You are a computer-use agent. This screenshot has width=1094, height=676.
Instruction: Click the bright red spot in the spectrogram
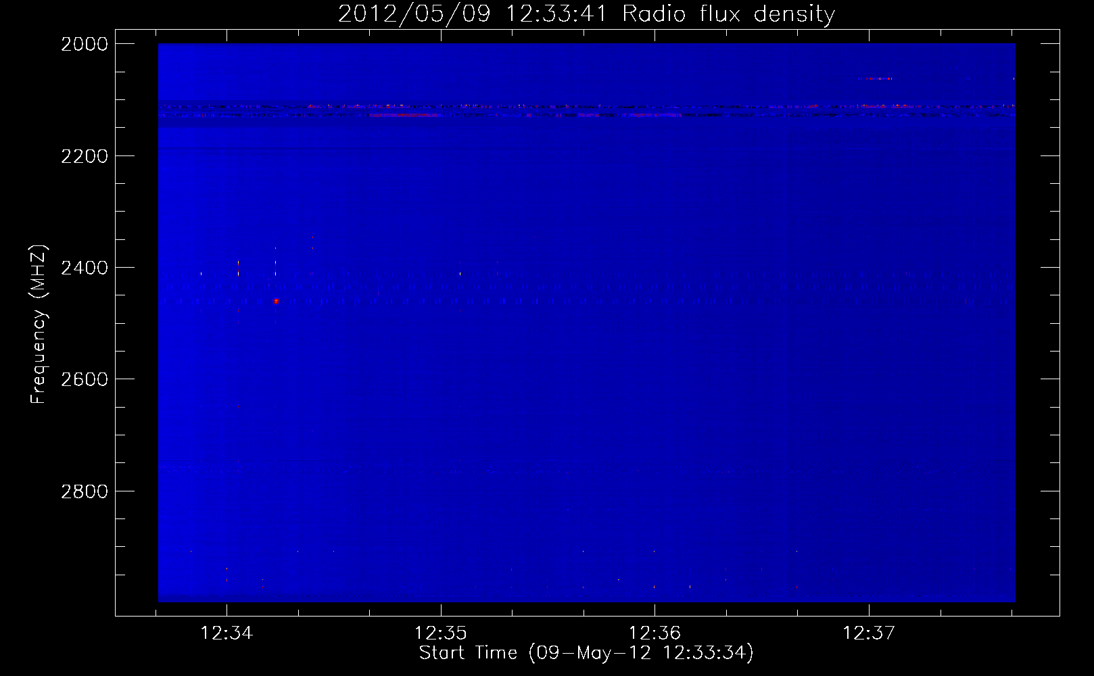276,301
